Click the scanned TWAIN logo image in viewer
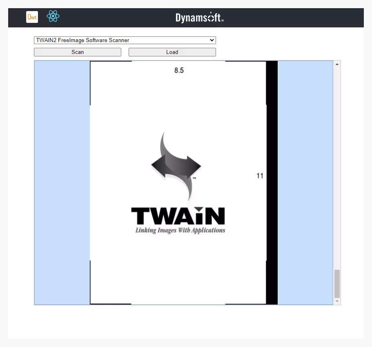The width and height of the screenshot is (372, 347). (184, 182)
